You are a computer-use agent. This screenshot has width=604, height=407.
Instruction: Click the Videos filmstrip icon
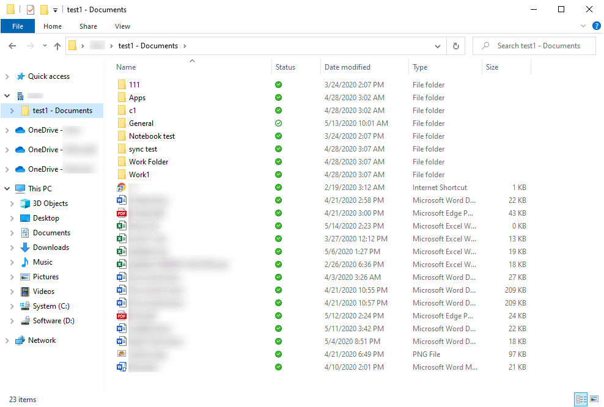tap(25, 291)
